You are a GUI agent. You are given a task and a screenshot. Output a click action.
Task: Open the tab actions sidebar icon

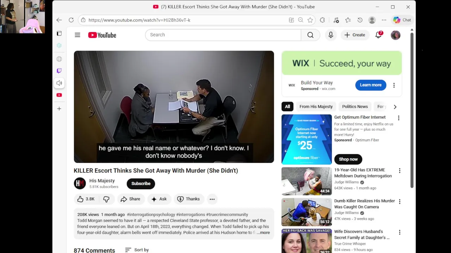tap(59, 33)
